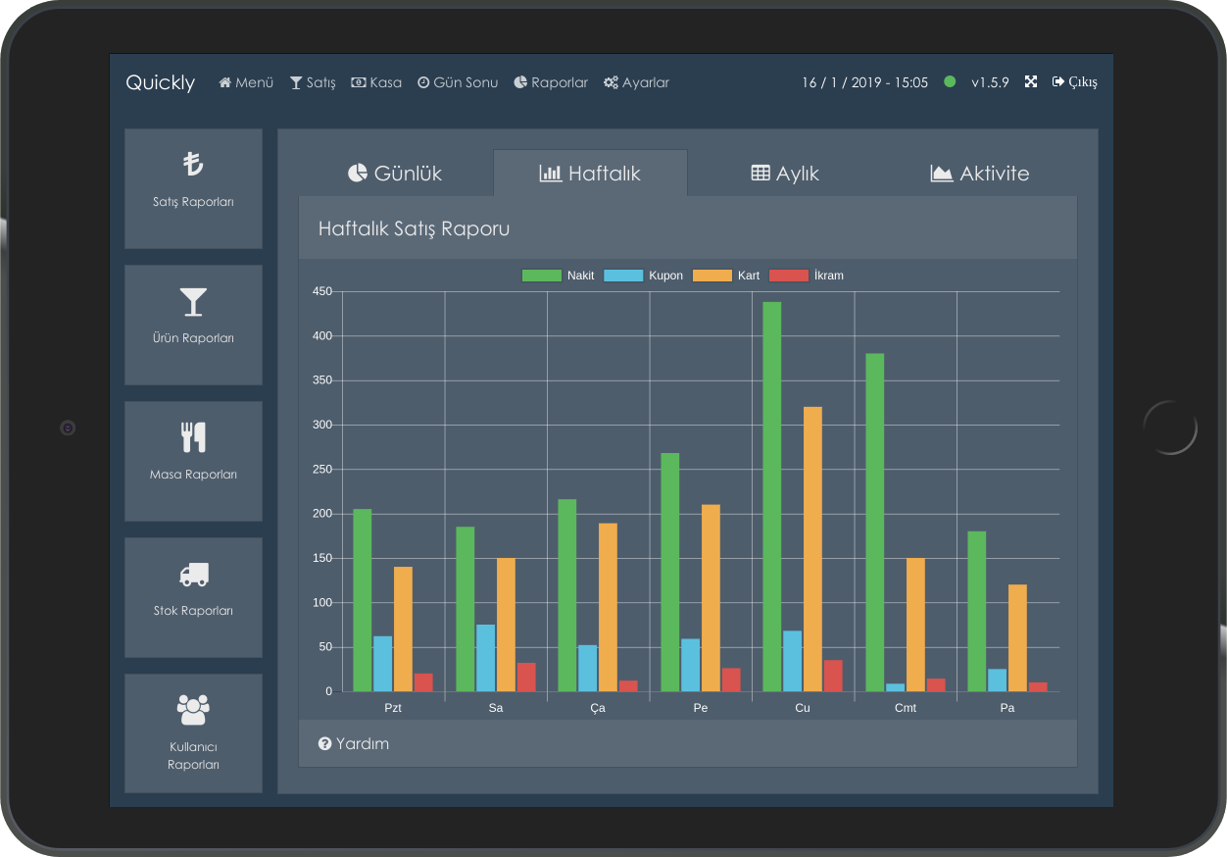Open the Aktivite tab

click(979, 174)
